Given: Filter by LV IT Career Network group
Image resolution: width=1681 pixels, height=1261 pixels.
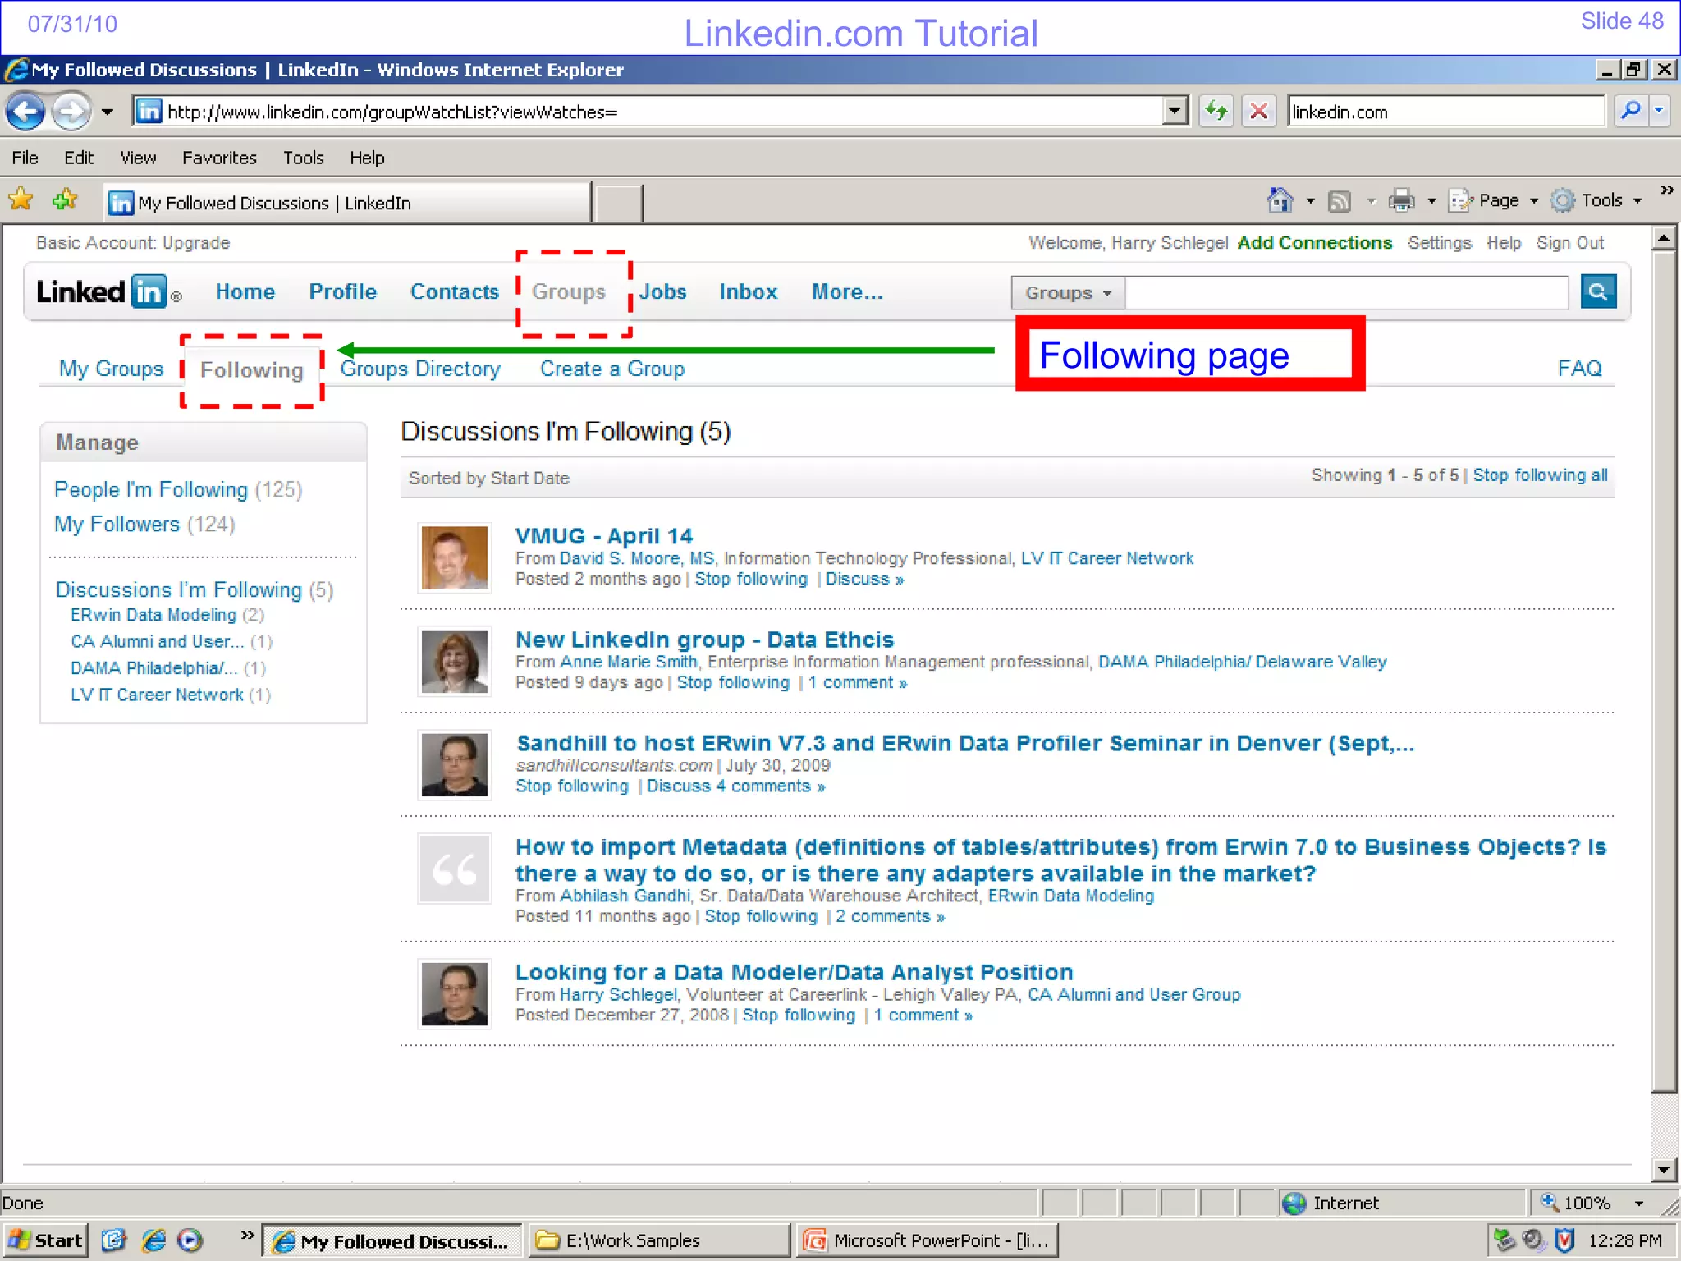Looking at the screenshot, I should coord(171,695).
